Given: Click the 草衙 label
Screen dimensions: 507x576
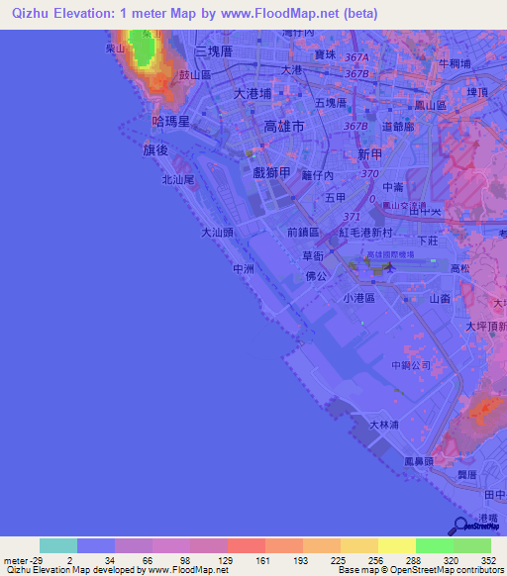Looking at the screenshot, I should (x=313, y=255).
